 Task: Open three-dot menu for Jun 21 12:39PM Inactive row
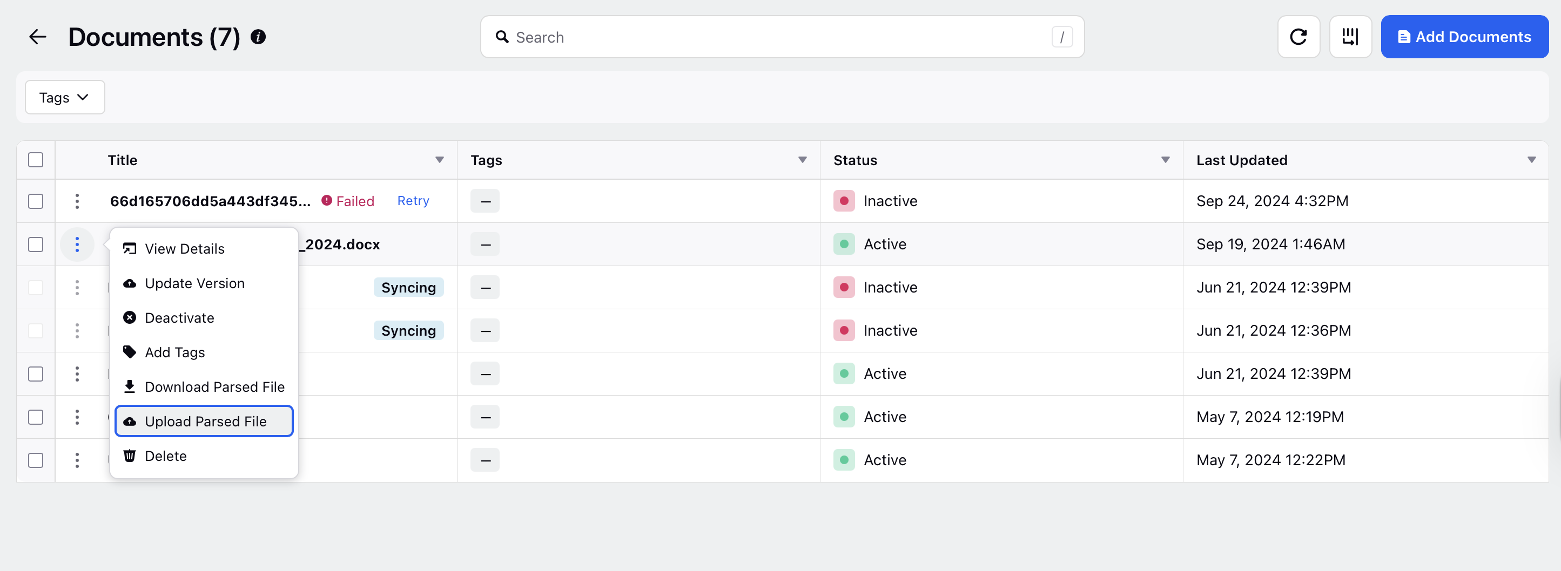pyautogui.click(x=77, y=288)
